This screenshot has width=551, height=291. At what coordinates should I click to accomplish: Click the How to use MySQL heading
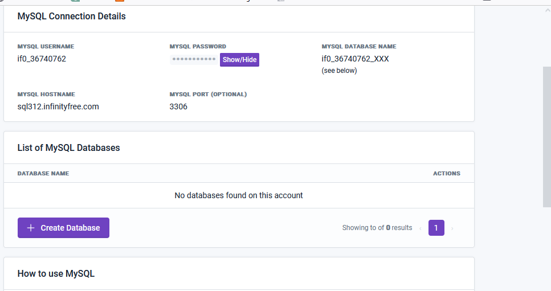tap(56, 274)
